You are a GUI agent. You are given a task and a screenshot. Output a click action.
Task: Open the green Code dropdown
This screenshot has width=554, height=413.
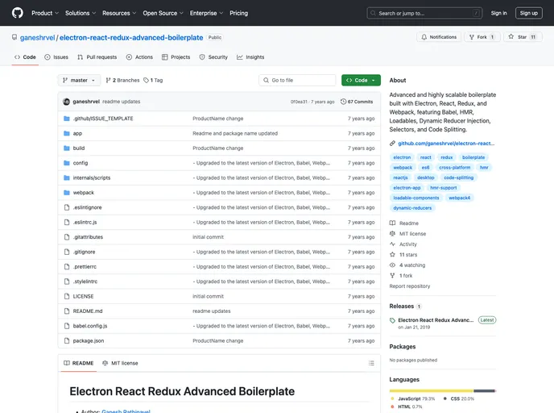coord(361,81)
